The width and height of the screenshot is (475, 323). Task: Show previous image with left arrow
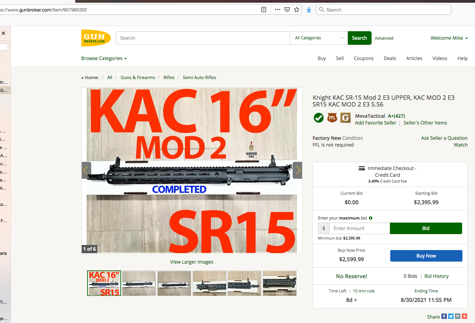[86, 170]
